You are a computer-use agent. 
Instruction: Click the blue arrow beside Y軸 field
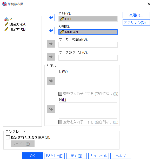click(51, 18)
